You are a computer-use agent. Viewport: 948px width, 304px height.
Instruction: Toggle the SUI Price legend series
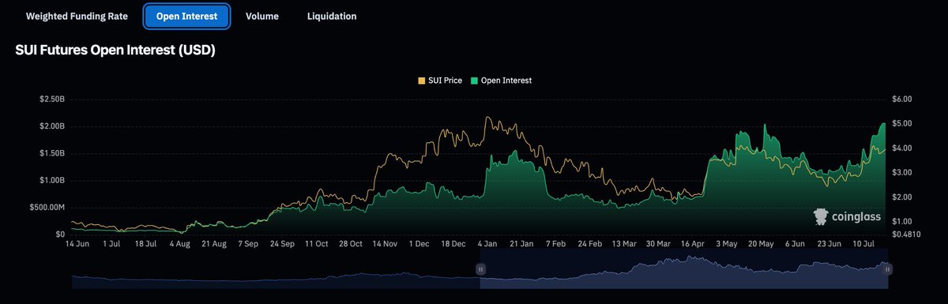click(440, 81)
